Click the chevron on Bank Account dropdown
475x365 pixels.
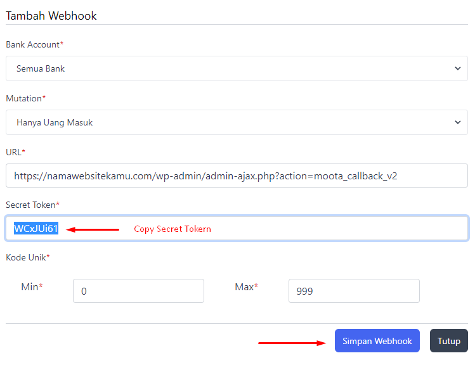458,68
